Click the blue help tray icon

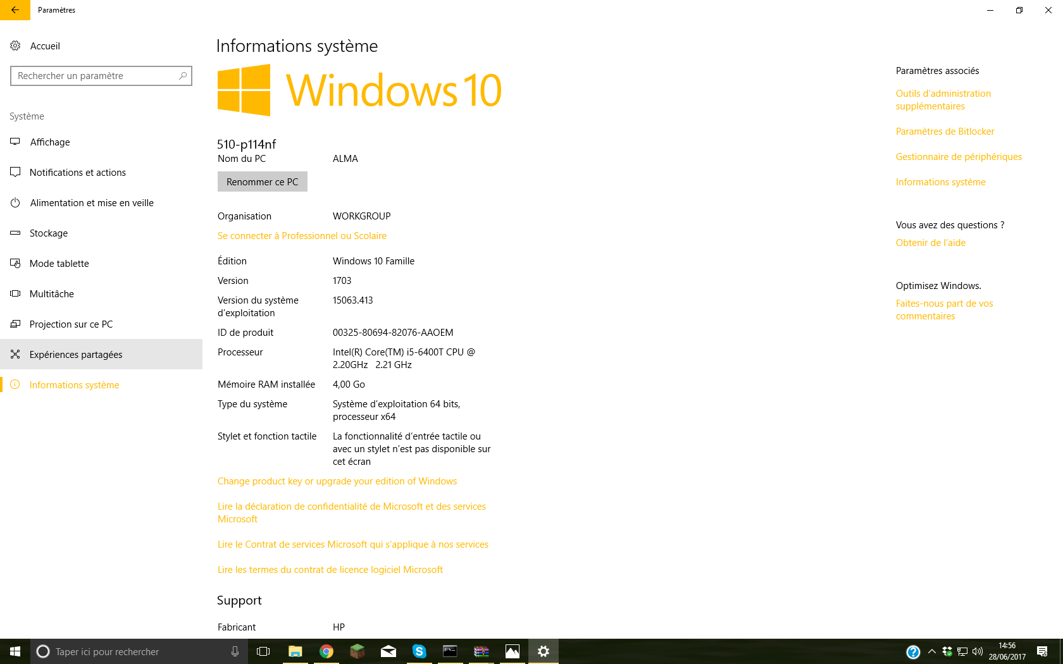click(913, 652)
